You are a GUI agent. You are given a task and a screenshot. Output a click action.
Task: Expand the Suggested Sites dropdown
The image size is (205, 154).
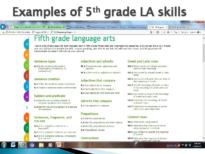(x=49, y=32)
